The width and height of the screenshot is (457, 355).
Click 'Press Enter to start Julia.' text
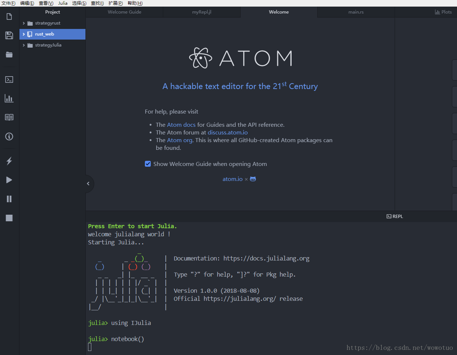point(132,226)
